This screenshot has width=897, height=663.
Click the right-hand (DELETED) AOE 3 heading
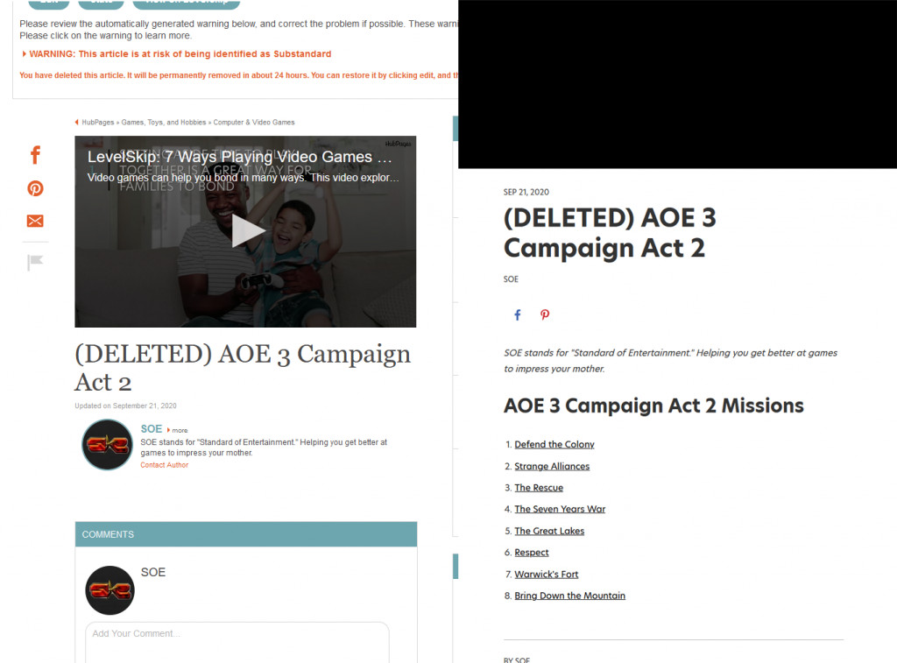click(610, 233)
